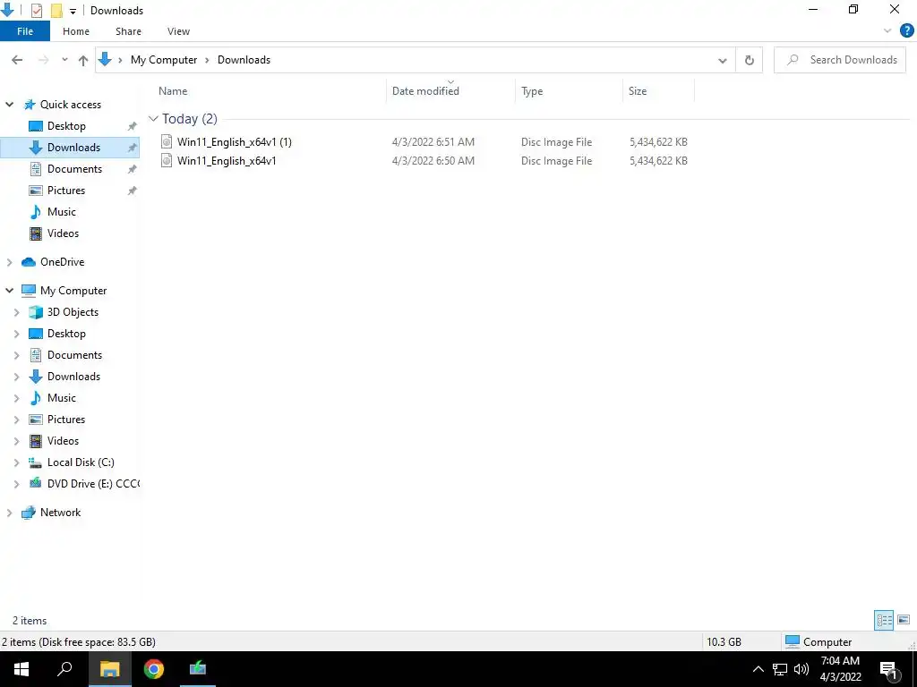Switch to the Share ribbon tab
917x687 pixels.
(x=128, y=31)
